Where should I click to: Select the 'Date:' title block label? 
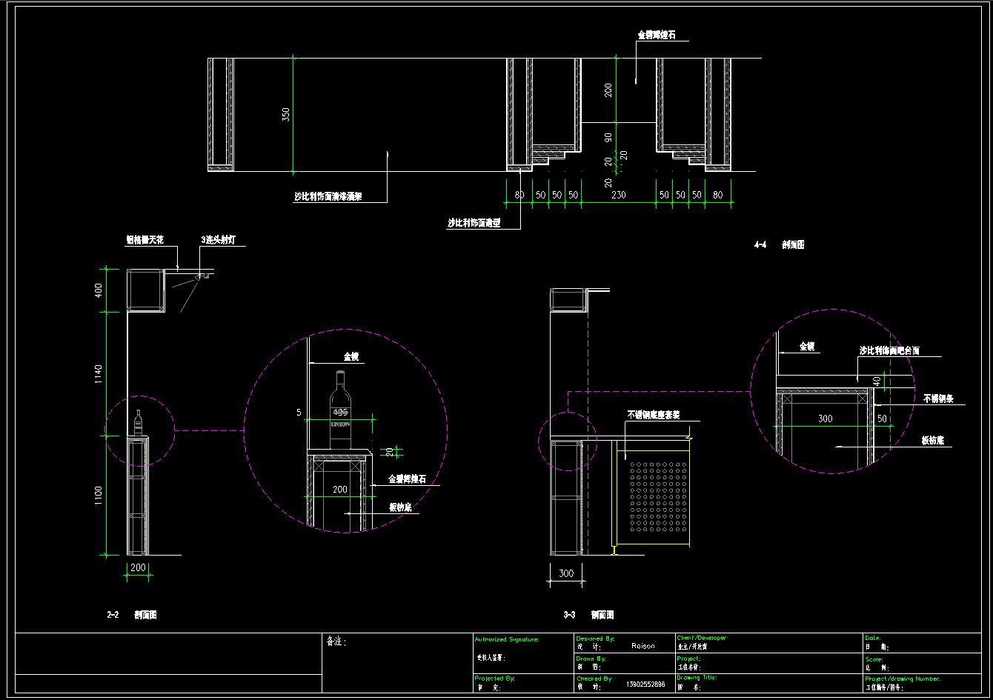click(873, 638)
